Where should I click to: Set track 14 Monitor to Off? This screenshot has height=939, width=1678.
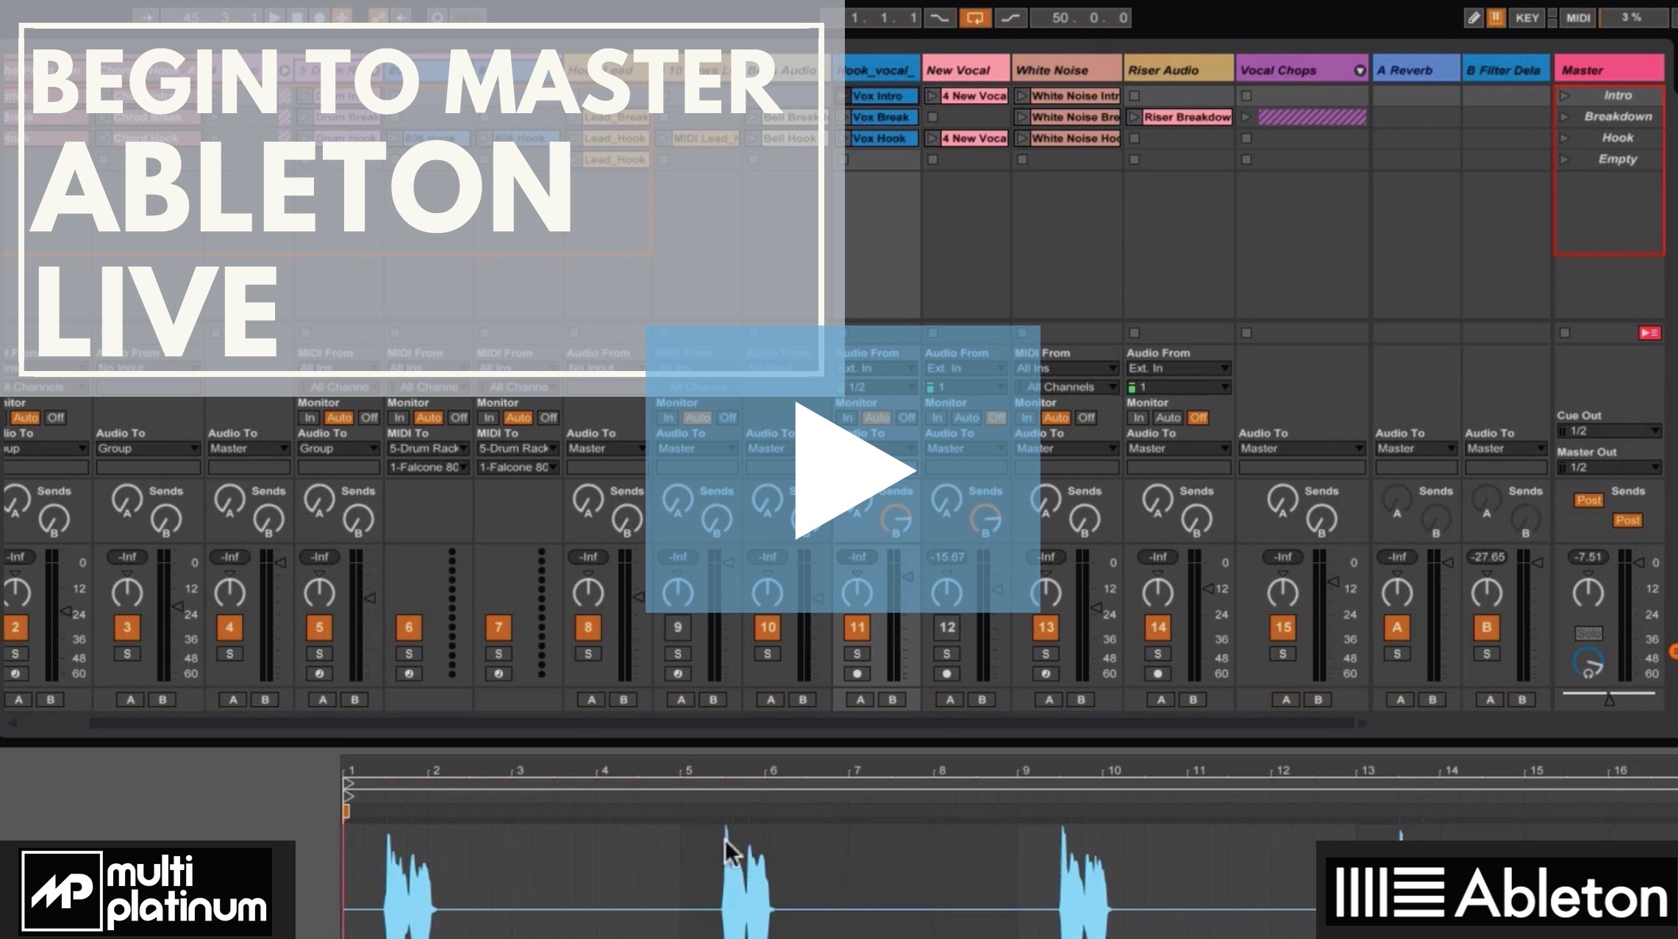tap(1199, 417)
